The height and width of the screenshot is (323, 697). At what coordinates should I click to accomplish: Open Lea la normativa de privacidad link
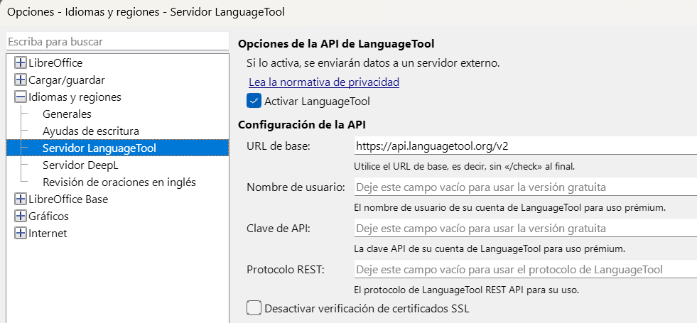coord(323,82)
